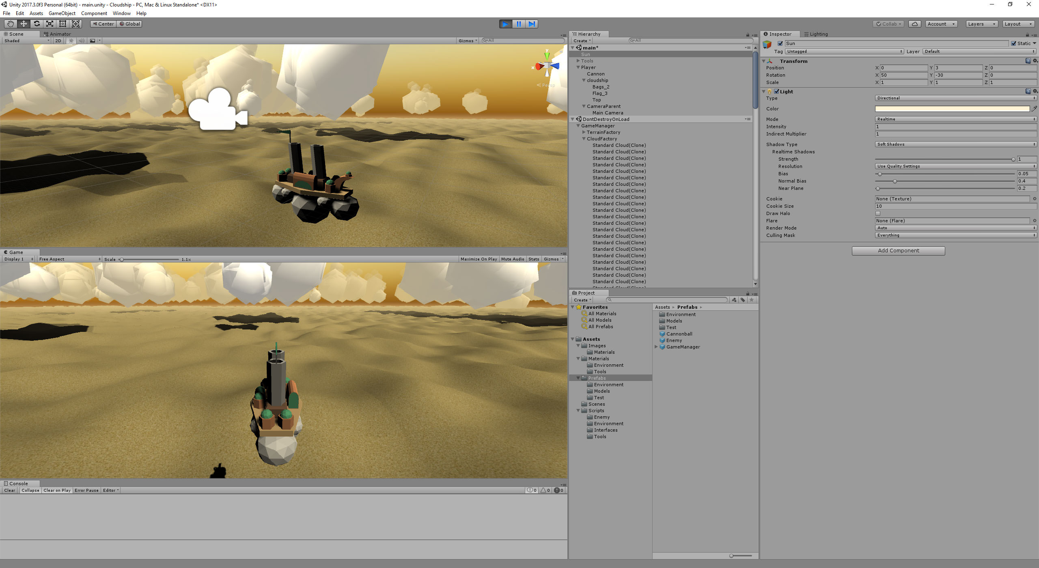Enable the Draw Halo checkbox
The width and height of the screenshot is (1039, 568).
pyautogui.click(x=878, y=213)
